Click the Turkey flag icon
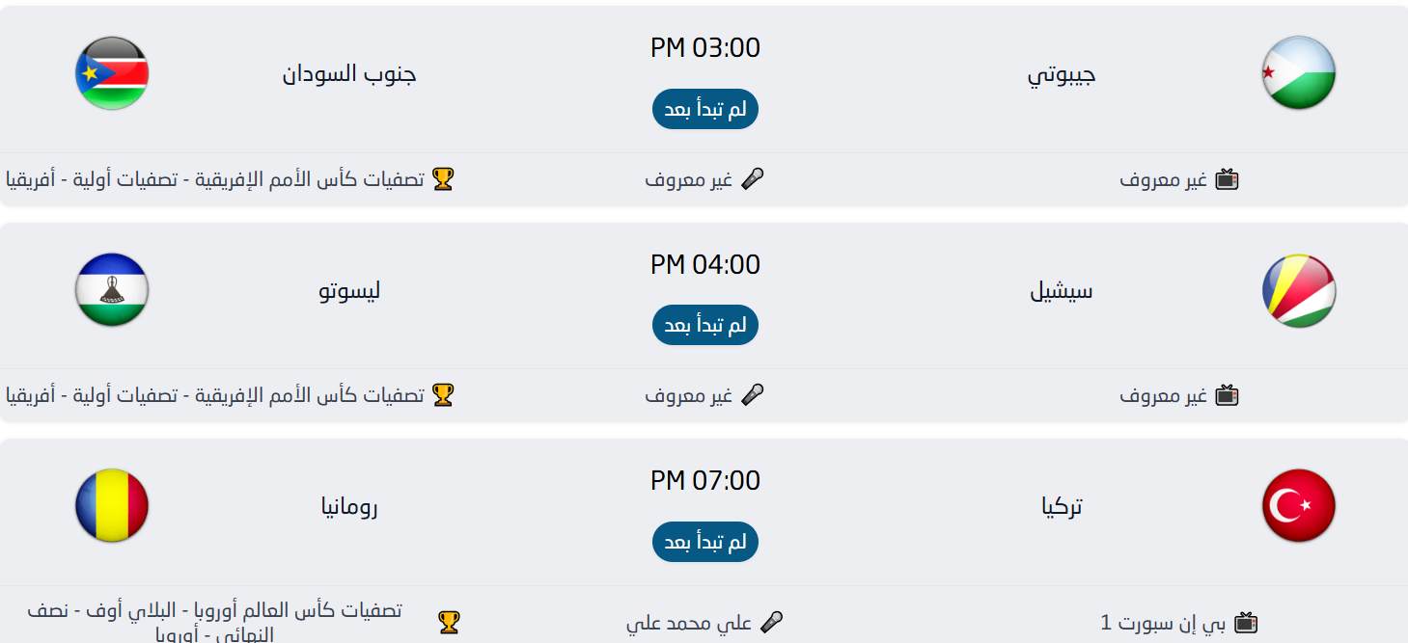 pos(1298,506)
